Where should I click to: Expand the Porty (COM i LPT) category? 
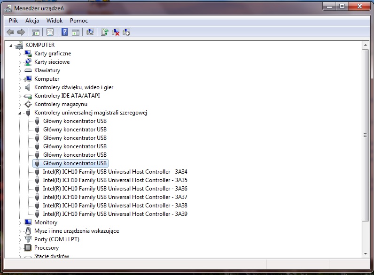click(20, 240)
